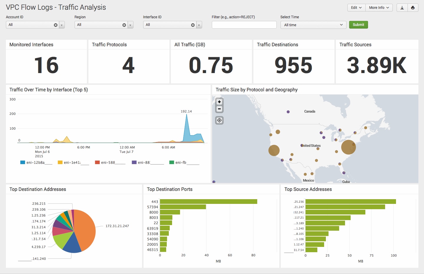Click the Traffic Size by Protocol title
The width and height of the screenshot is (424, 274).
point(257,90)
